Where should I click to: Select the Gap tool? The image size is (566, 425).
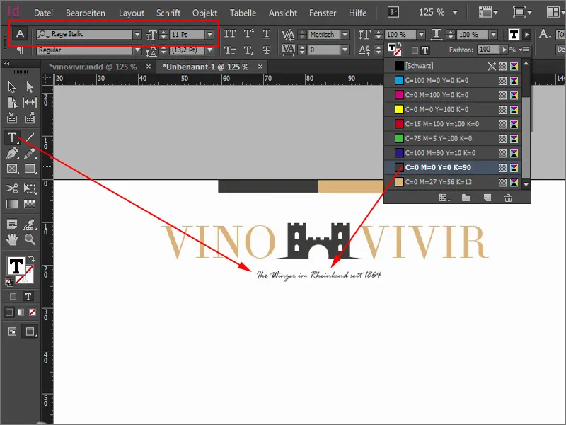tap(30, 103)
